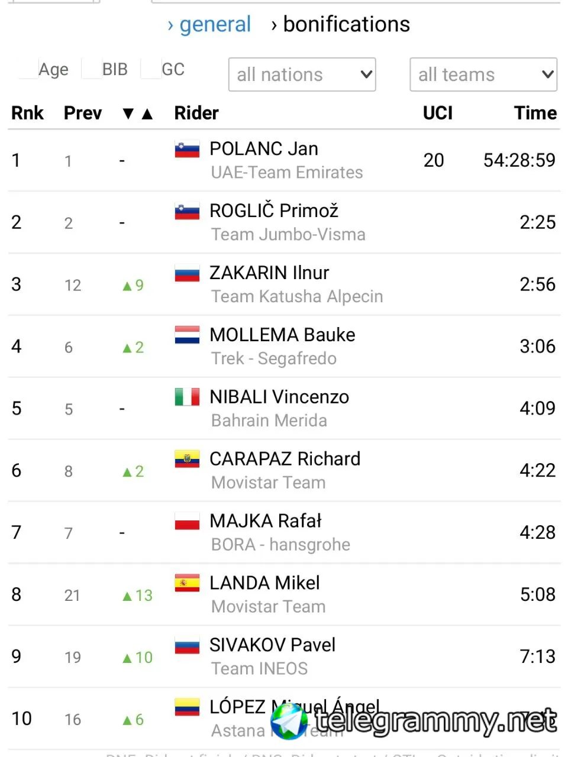This screenshot has width=568, height=757.
Task: Click the Russian flag next to ZAKARIN Ilnur
Action: coord(187,273)
